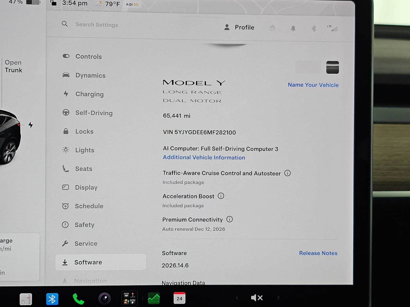Tap the VIN 5YJYGDEE6MF282100 text

199,132
